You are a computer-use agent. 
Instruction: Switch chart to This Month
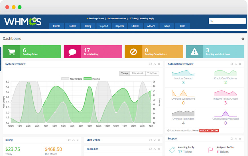(138, 73)
